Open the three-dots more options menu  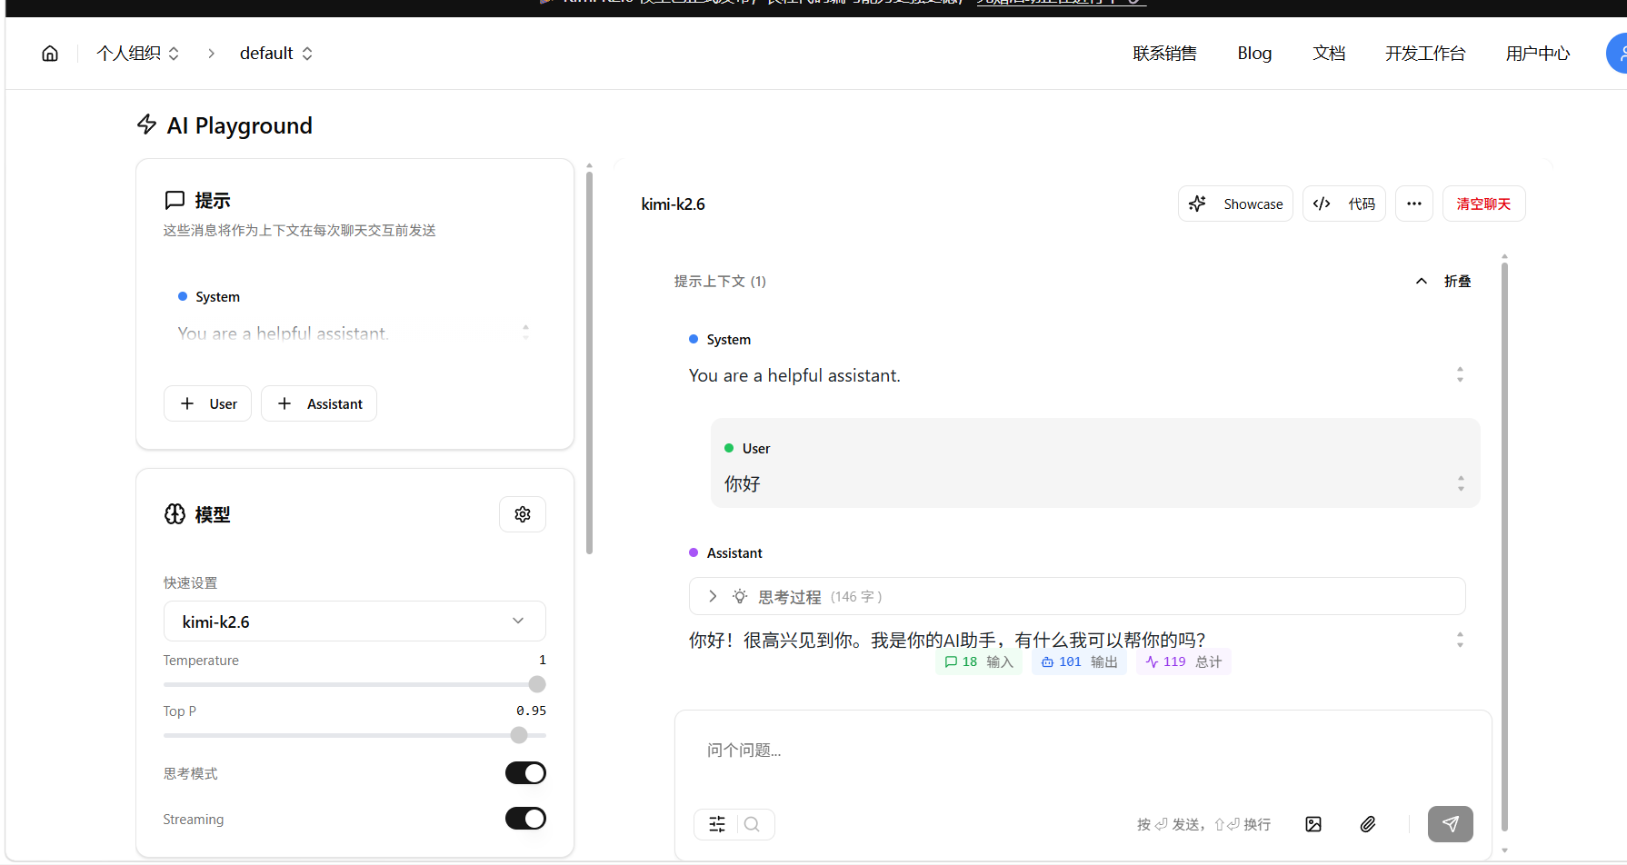1414,204
